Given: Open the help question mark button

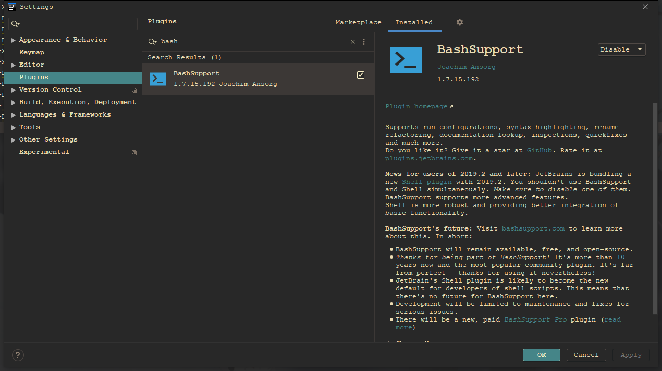Looking at the screenshot, I should pos(18,355).
